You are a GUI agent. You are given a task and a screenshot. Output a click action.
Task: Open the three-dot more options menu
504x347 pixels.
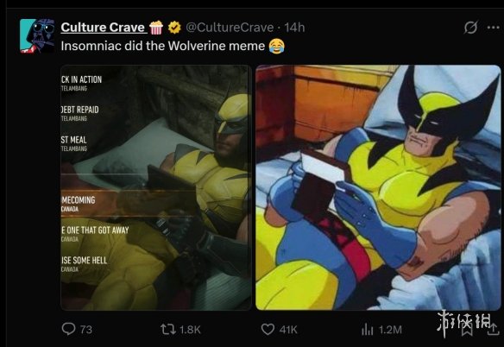[493, 28]
